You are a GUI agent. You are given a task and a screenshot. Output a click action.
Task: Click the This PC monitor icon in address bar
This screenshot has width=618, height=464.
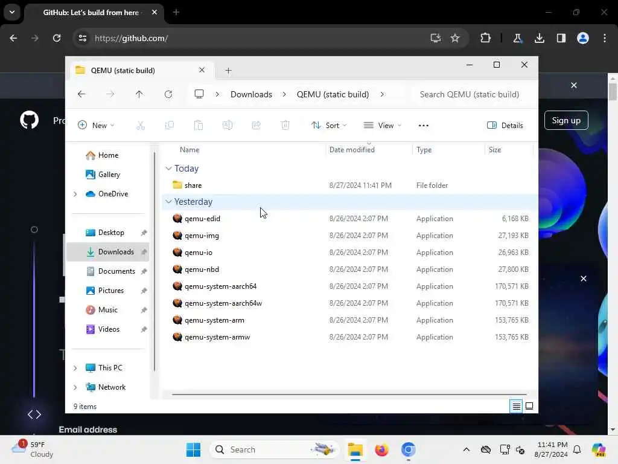coord(199,94)
